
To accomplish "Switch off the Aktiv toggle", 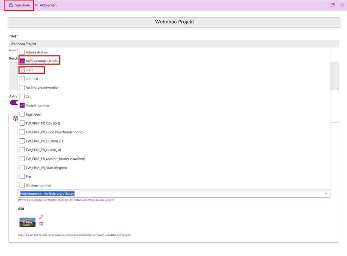I will (14, 102).
